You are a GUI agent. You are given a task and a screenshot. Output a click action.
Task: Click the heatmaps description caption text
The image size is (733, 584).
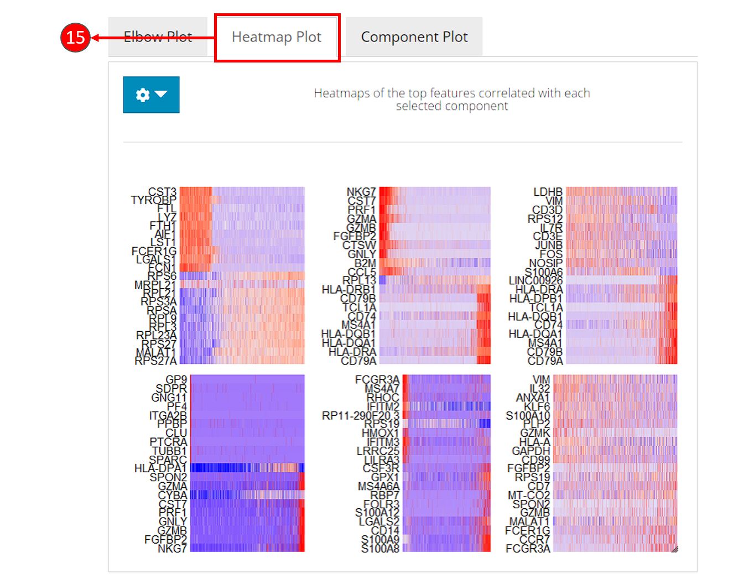click(x=451, y=100)
